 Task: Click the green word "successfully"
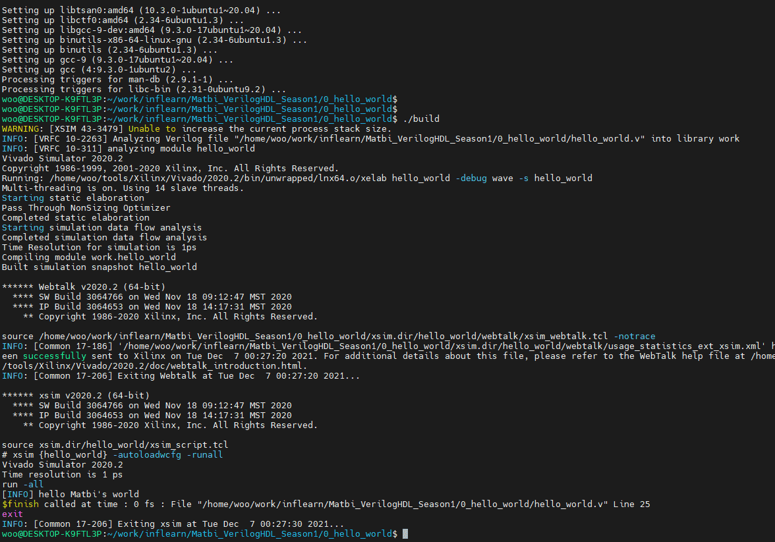point(54,356)
